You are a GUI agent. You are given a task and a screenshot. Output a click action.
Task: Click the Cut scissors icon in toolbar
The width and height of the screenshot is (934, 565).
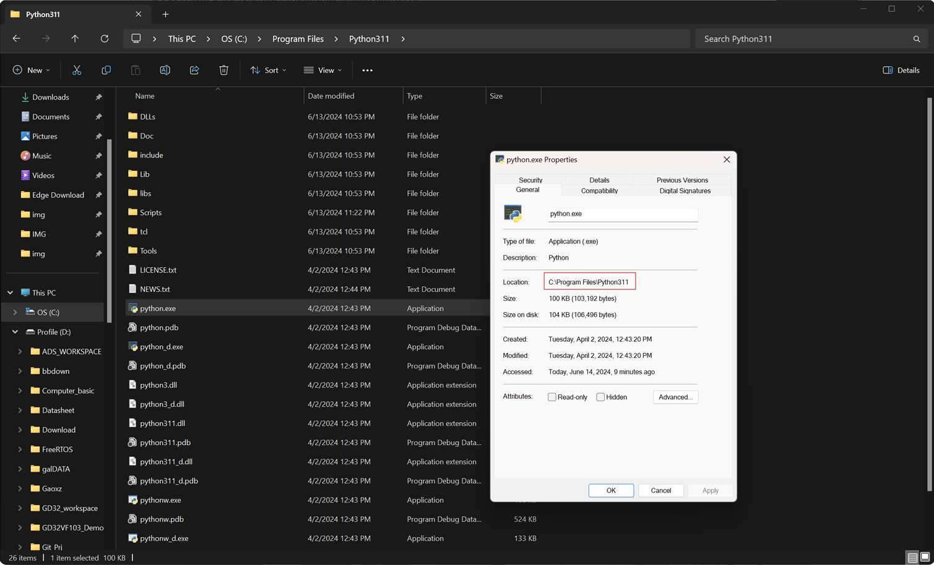[x=77, y=70]
